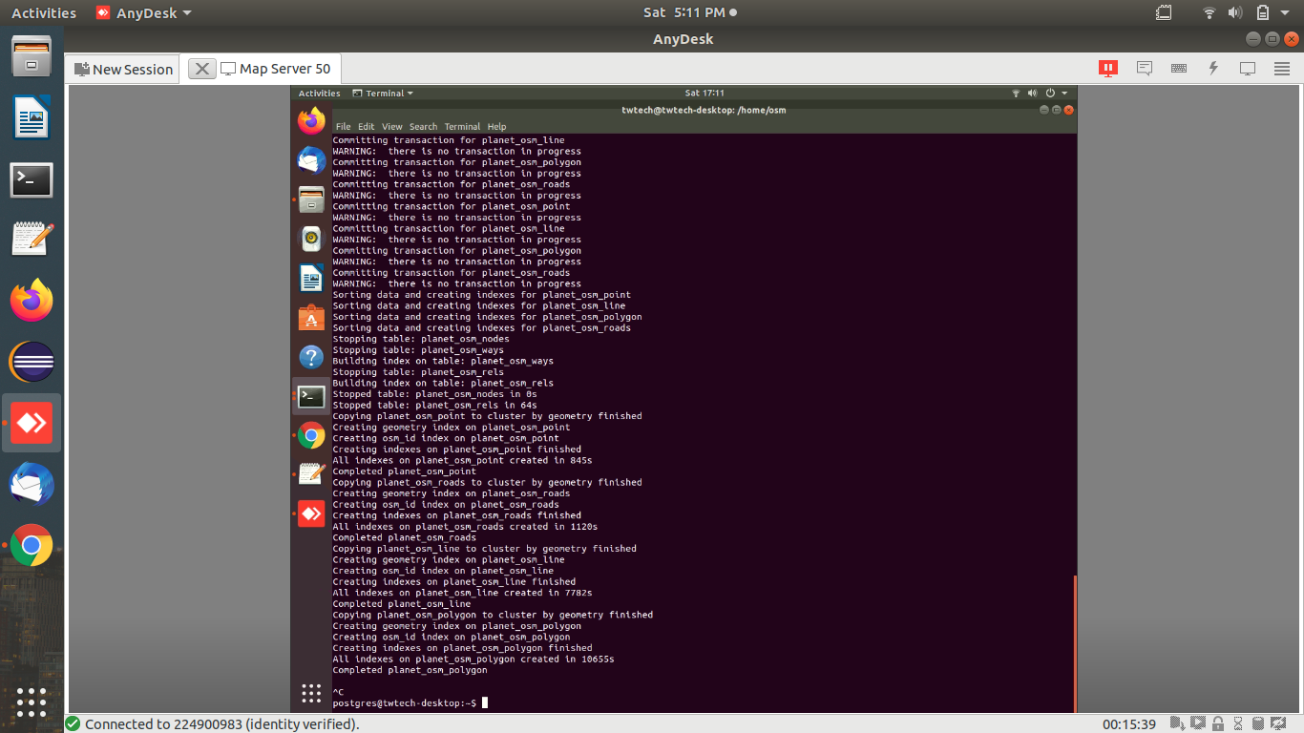The width and height of the screenshot is (1304, 733).
Task: Click the red pause-monitor session icon
Action: [1108, 68]
